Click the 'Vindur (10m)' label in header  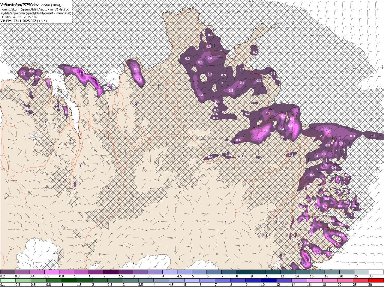pyautogui.click(x=50, y=5)
